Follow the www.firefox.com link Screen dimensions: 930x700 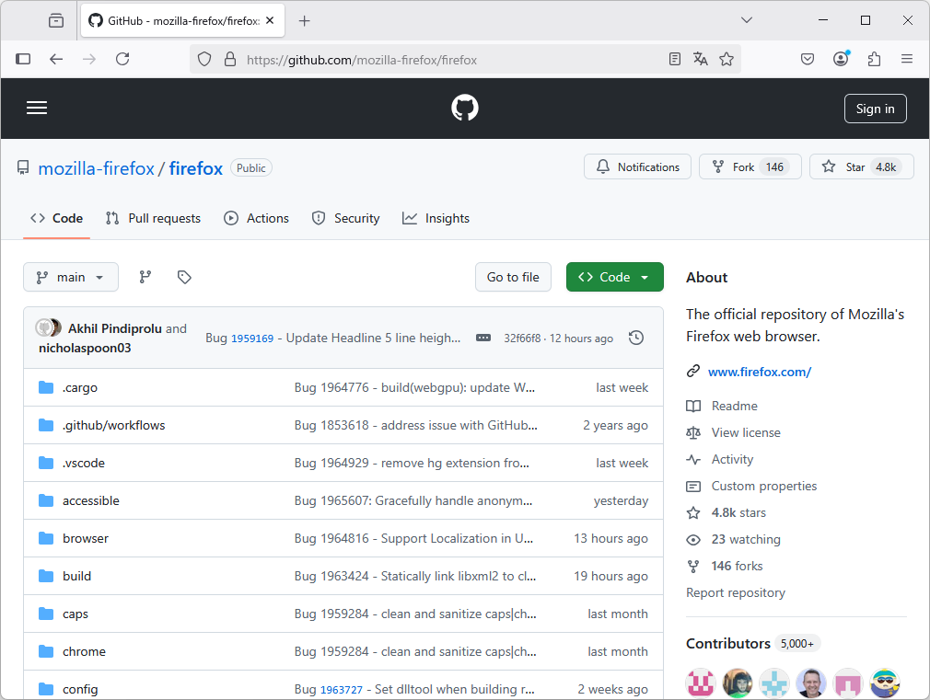pos(760,372)
